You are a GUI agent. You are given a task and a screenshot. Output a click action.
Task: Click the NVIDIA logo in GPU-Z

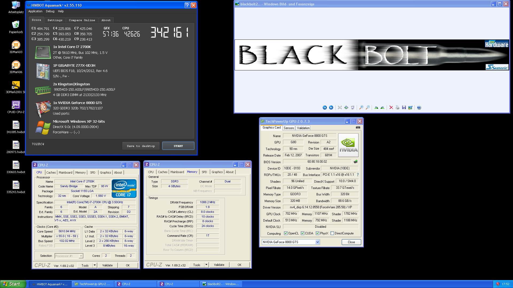click(x=348, y=145)
